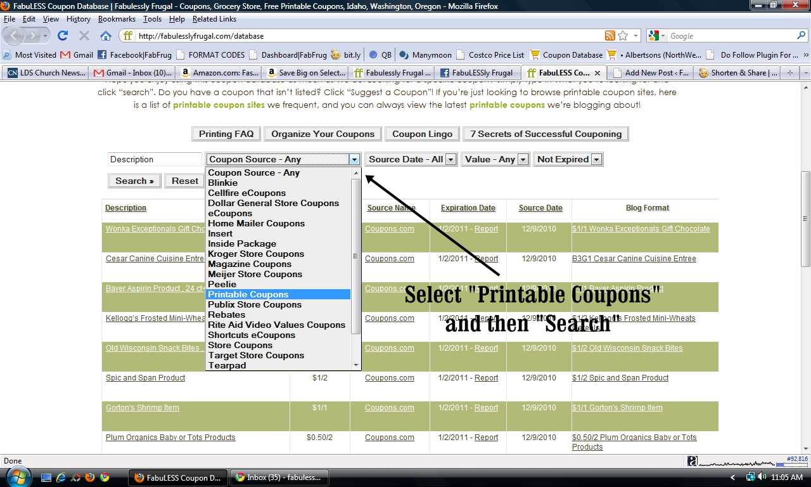Click the Description input field
Image resolution: width=811 pixels, height=487 pixels.
click(x=155, y=160)
